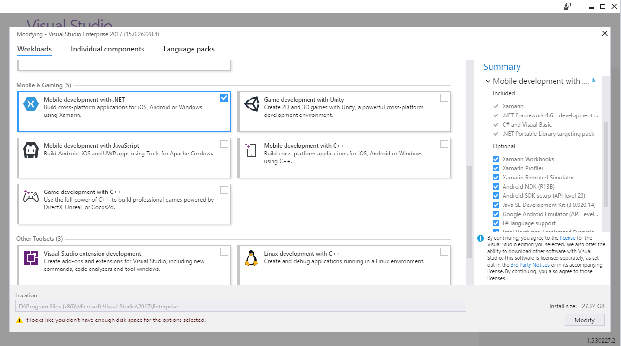Viewport: 621px width, 346px height.
Task: Click C# and Visual Basic included item
Action: [527, 125]
